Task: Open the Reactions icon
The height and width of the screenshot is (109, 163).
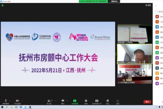Action: [x=108, y=101]
